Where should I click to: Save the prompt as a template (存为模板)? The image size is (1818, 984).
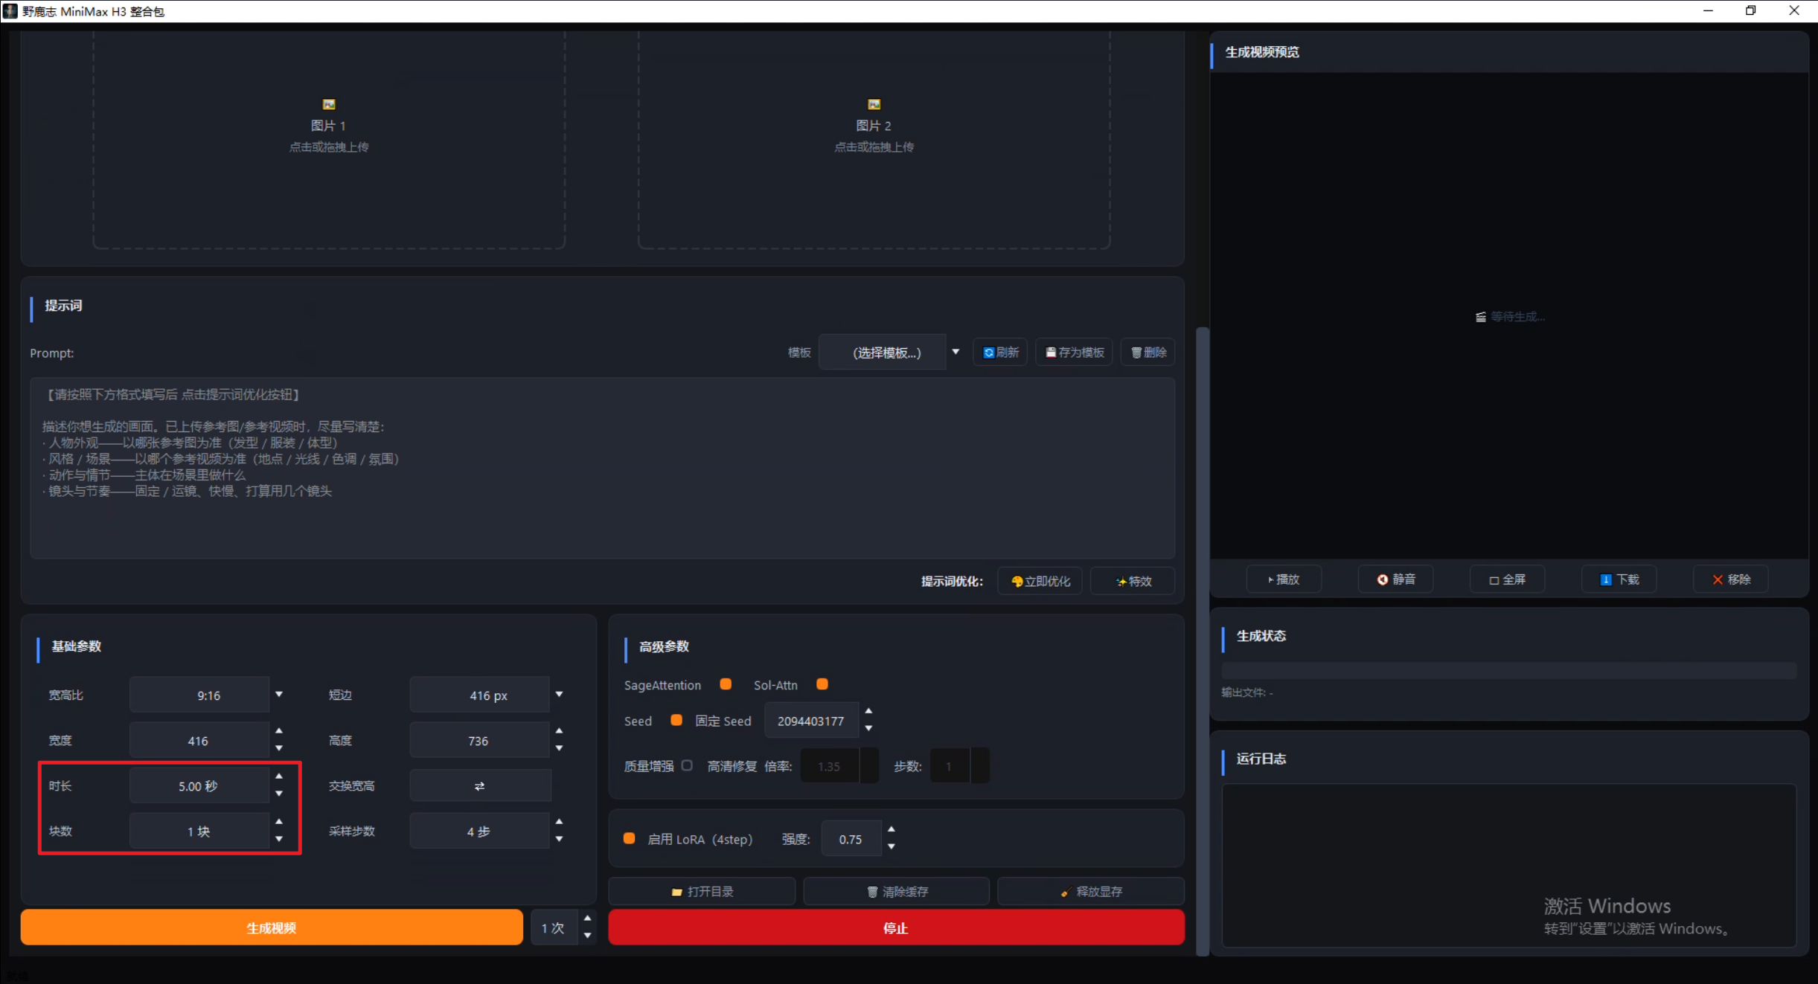[x=1074, y=352]
